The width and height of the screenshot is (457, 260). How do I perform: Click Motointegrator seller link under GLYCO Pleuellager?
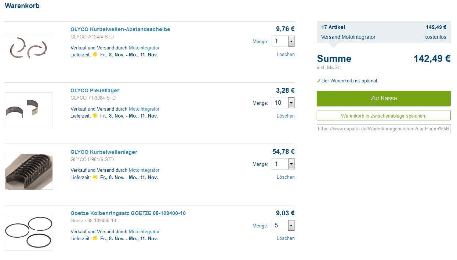tap(144, 109)
